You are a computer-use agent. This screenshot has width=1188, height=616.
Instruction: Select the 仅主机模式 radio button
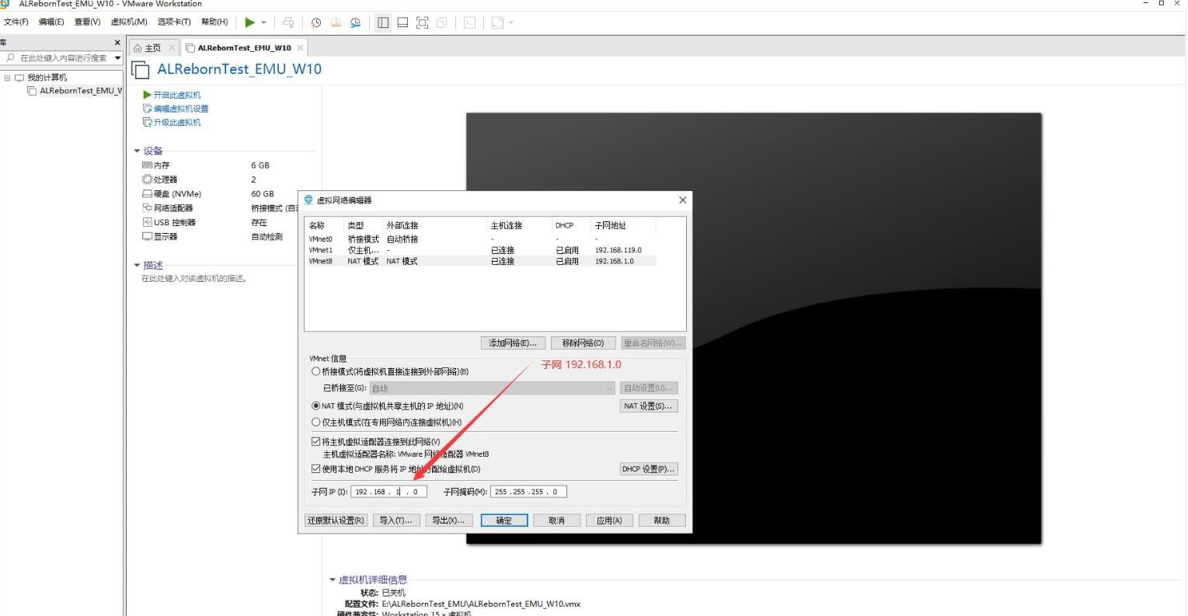click(316, 422)
